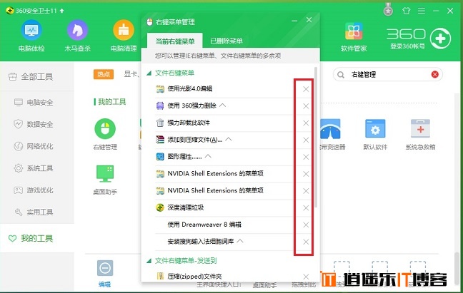Delete the 安装搜狗输入法细胞词库 entry
The image size is (463, 293).
point(306,242)
